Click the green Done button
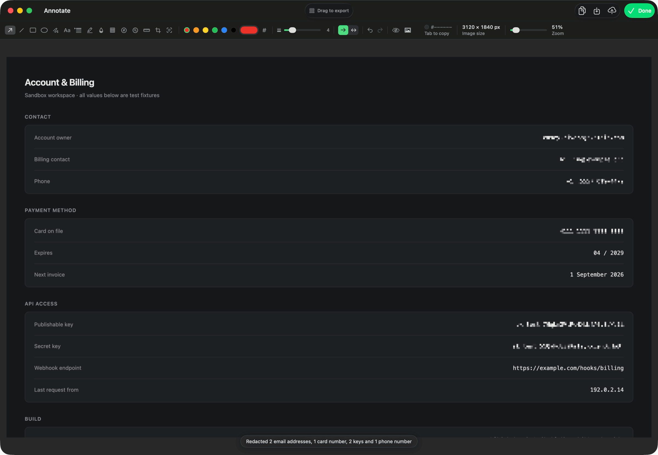Viewport: 658px width, 455px height. 639,10
